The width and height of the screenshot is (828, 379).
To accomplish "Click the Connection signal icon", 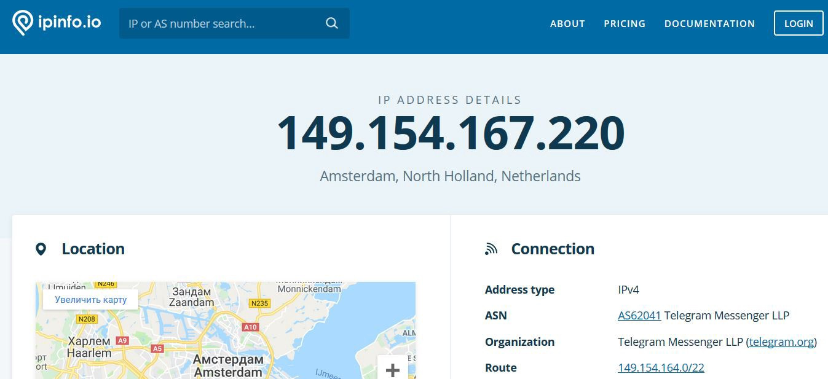I will (x=491, y=249).
